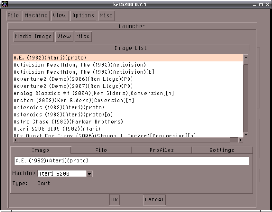272x212 pixels.
Task: Open the main Misc menu beside Options
Action: (106, 15)
